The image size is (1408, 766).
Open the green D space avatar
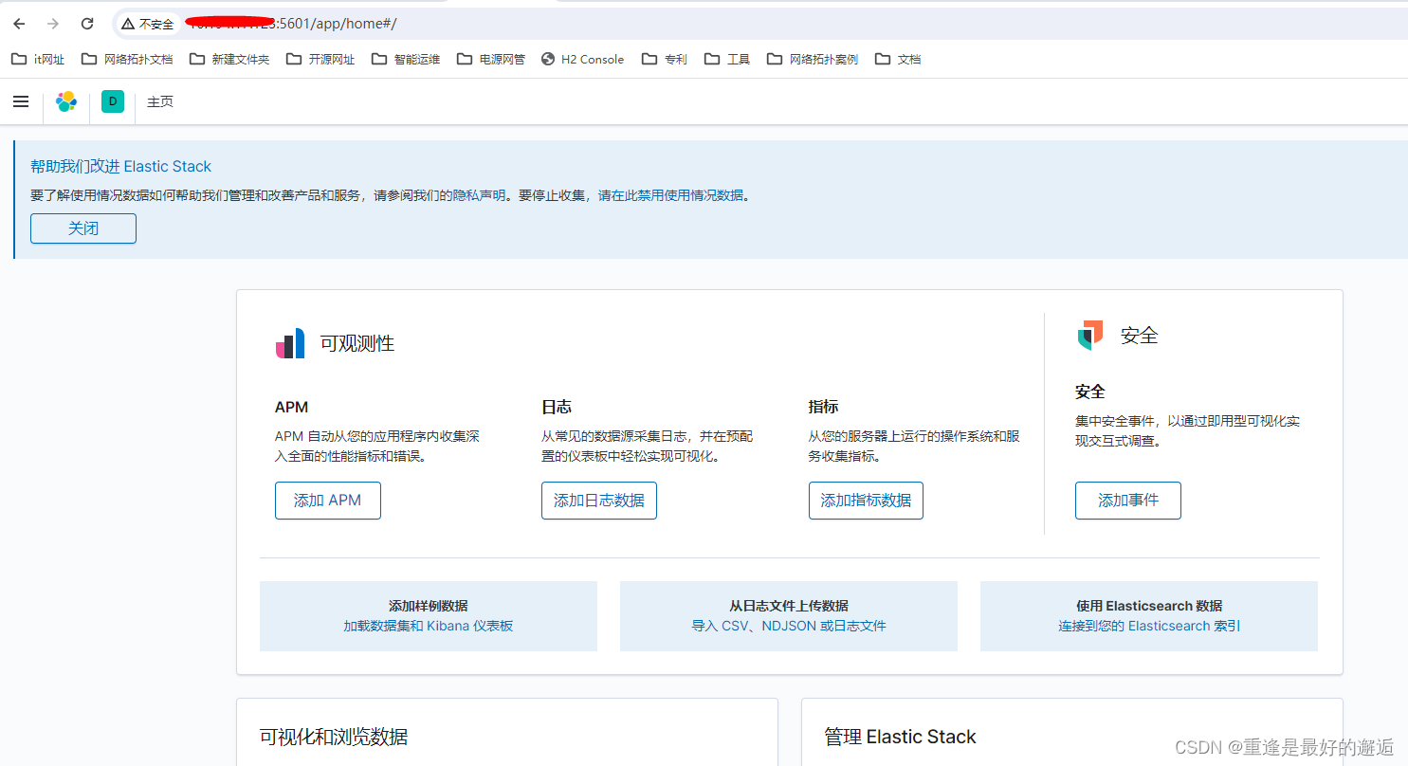pos(113,101)
